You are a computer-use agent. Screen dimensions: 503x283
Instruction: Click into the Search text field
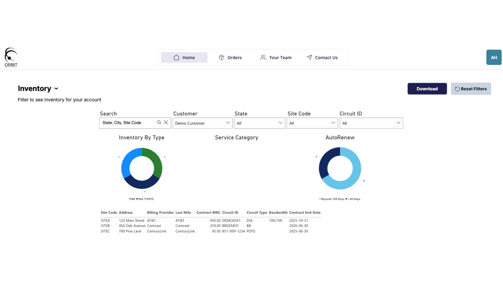point(128,123)
